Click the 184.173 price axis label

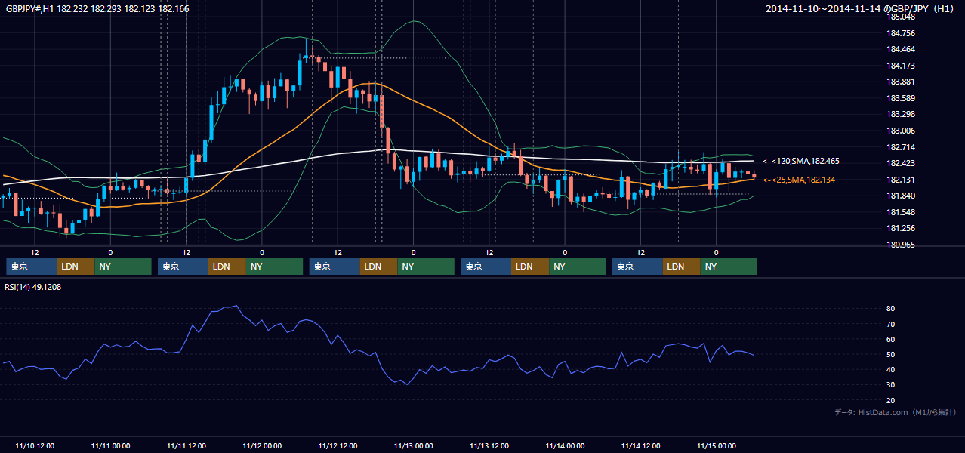(x=901, y=66)
